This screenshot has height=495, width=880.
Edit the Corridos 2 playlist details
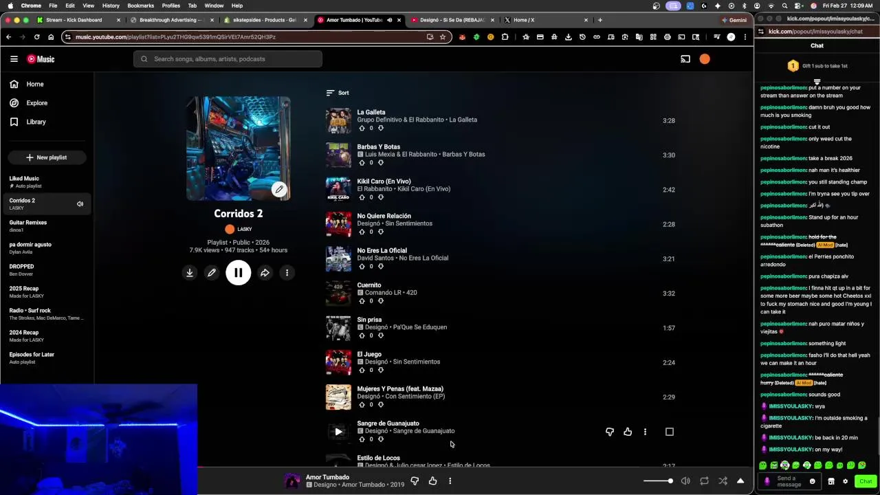212,273
